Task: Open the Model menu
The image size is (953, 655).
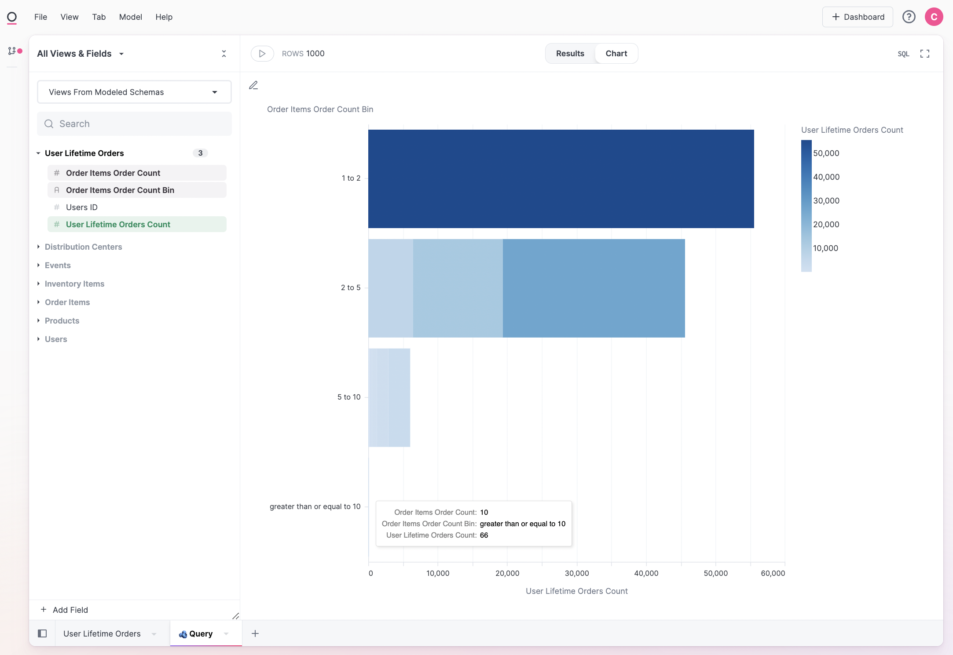Action: (x=130, y=17)
